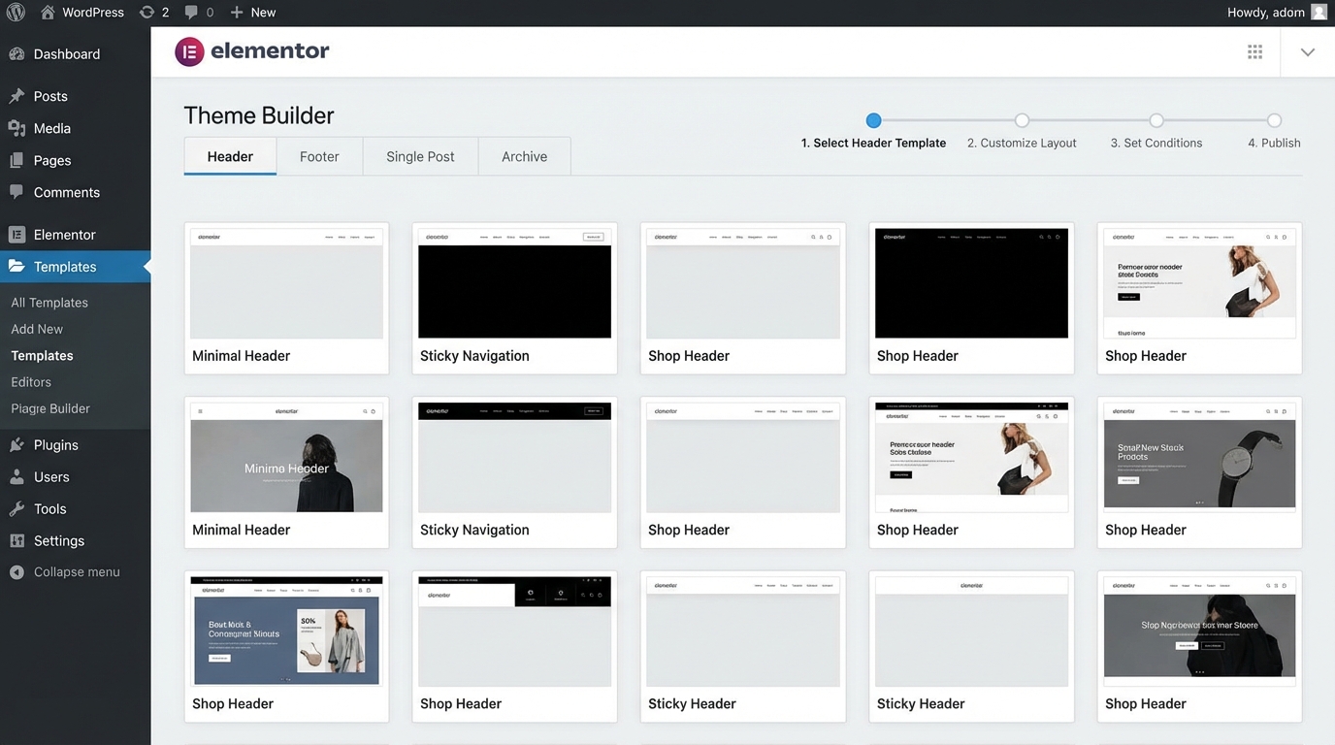
Task: Click the Add New link under Templates
Action: coord(36,328)
